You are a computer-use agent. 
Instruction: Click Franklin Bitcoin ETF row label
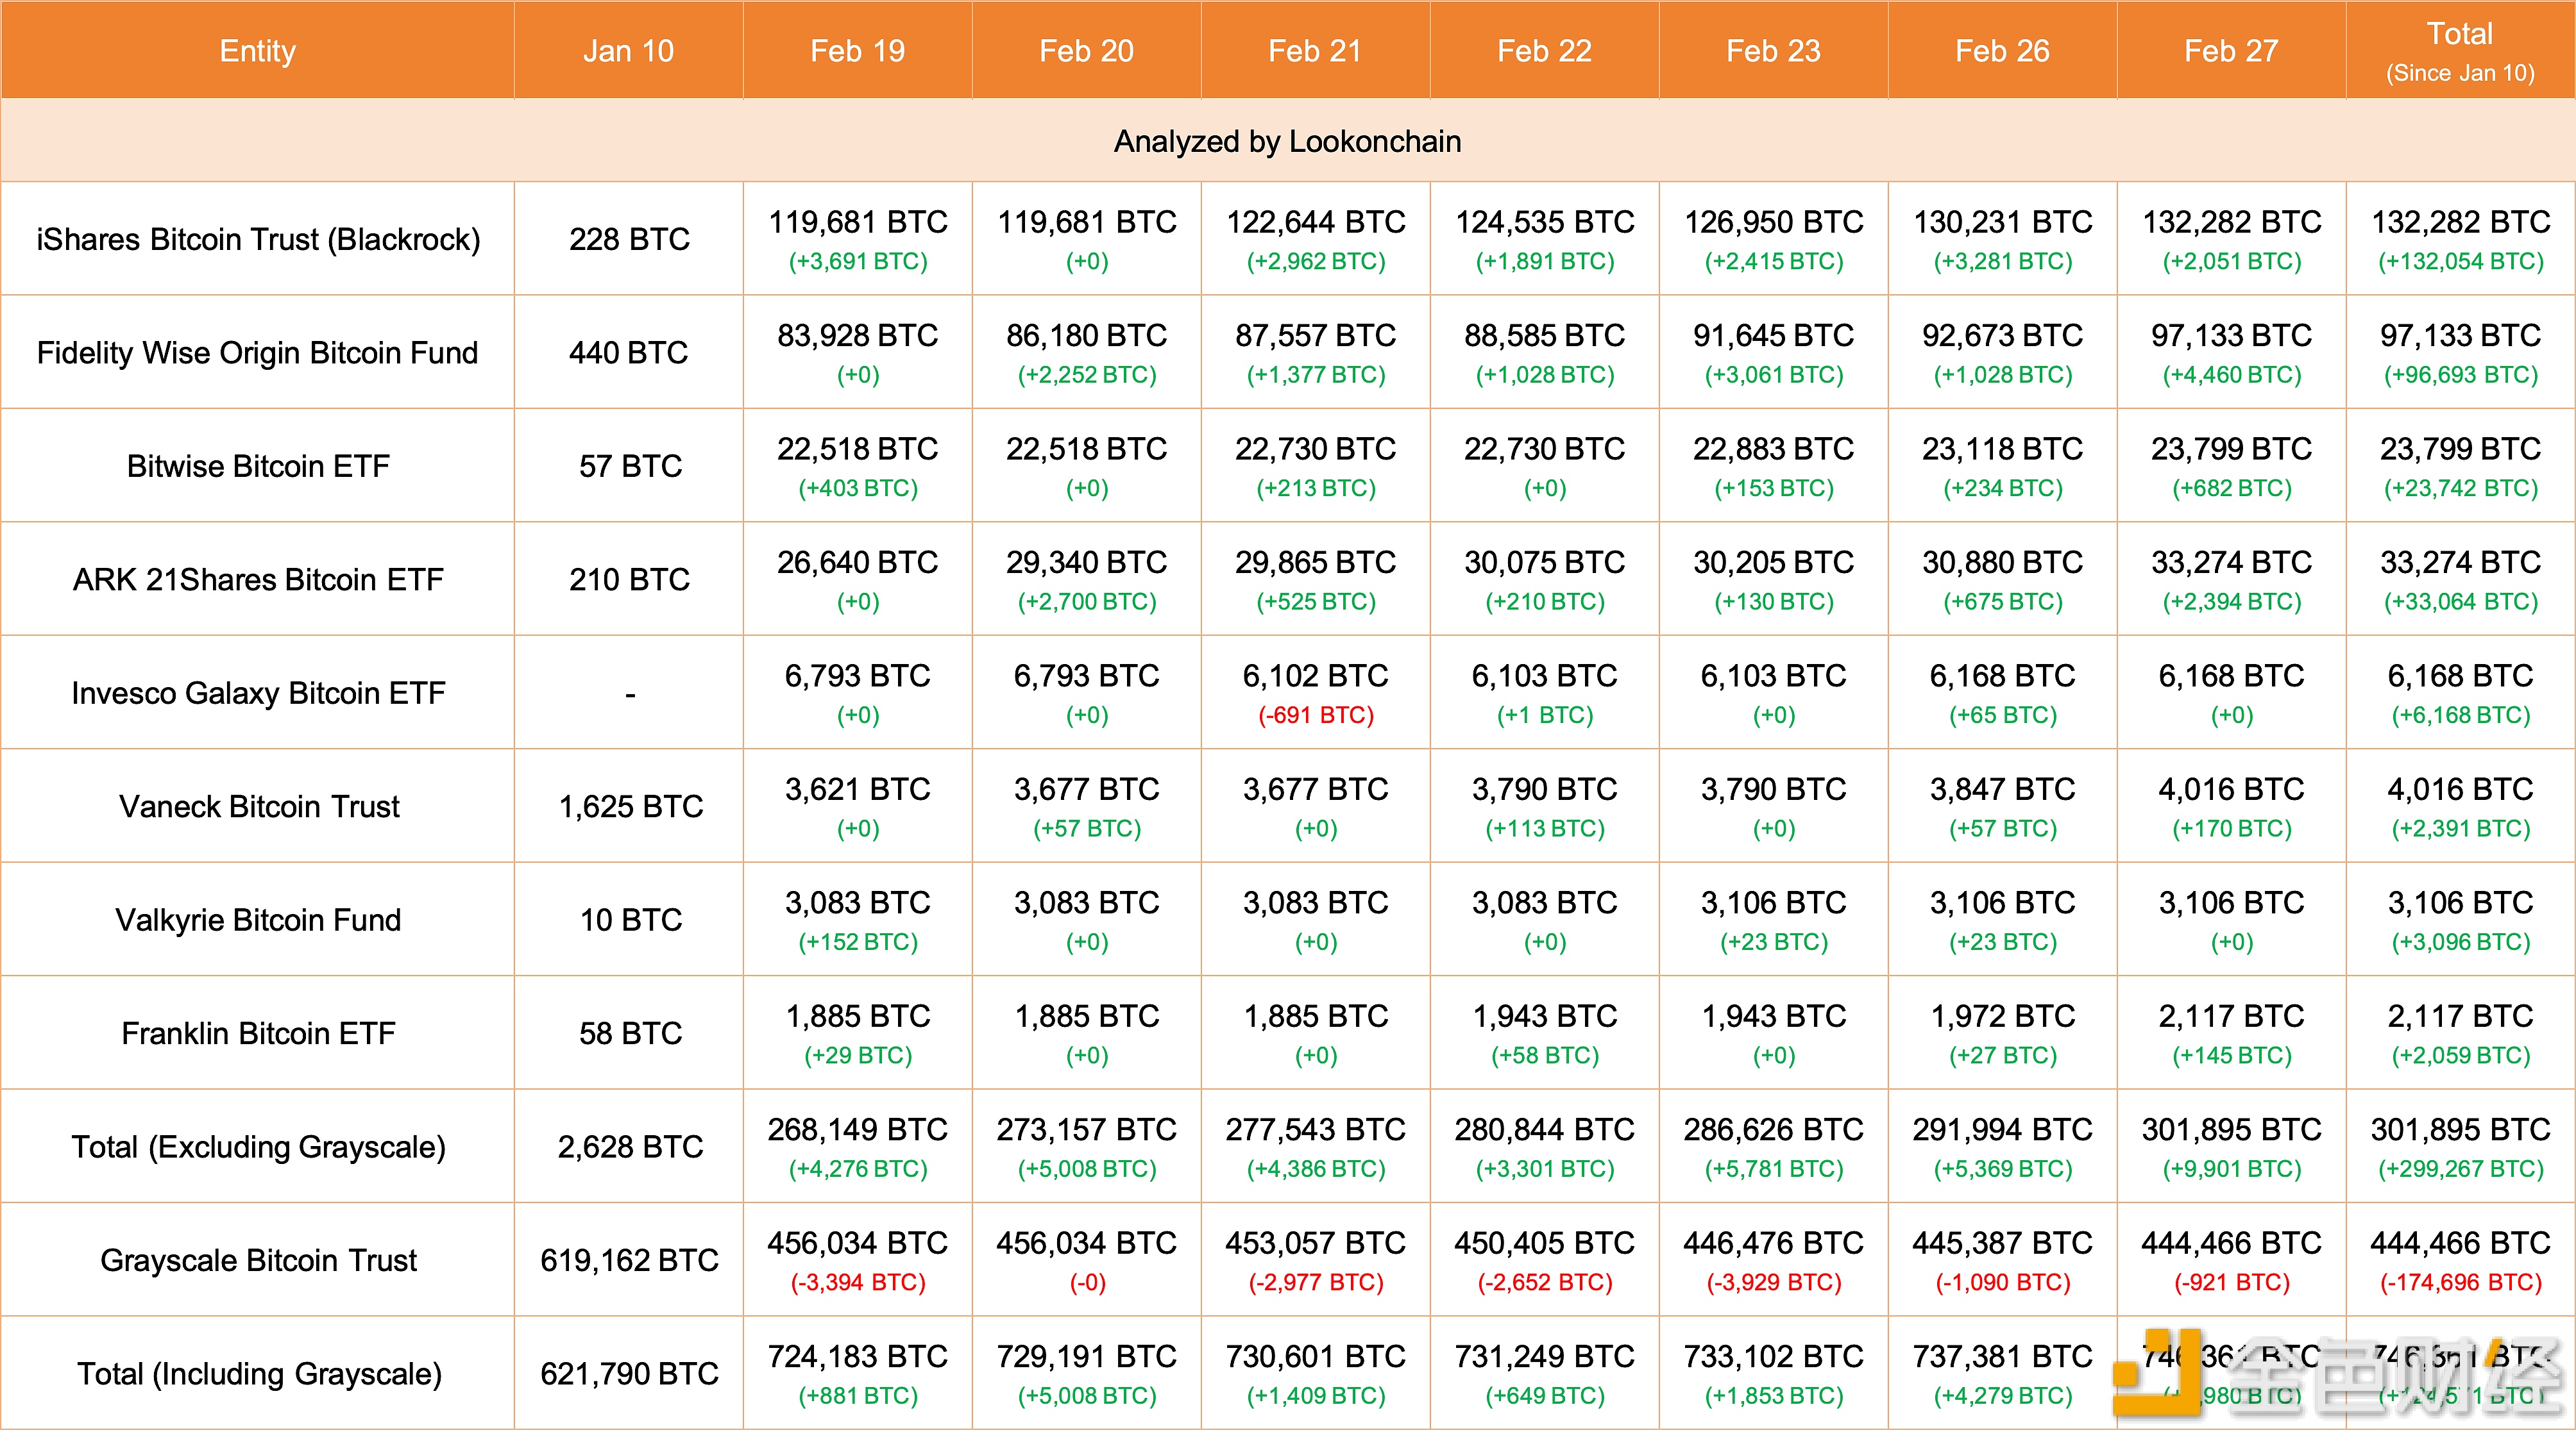(258, 1033)
